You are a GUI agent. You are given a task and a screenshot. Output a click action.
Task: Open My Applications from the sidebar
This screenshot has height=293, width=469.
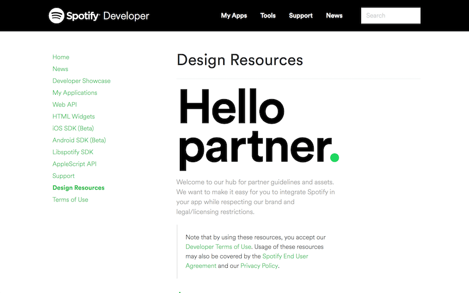75,93
